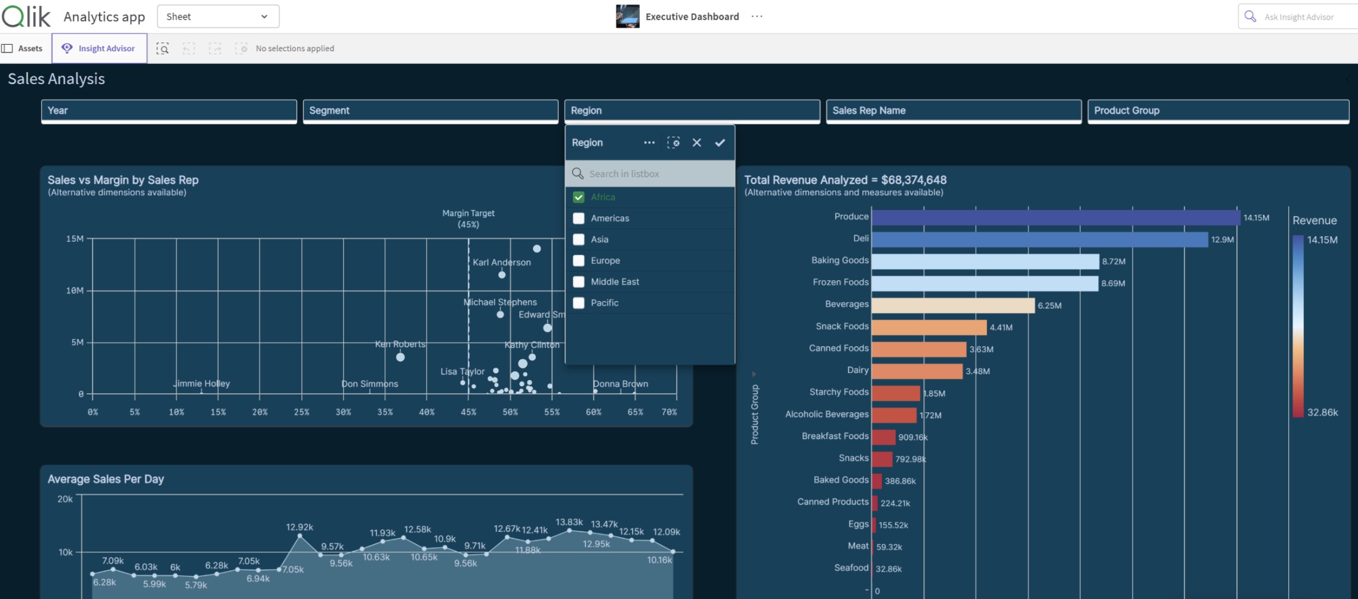
Task: Click the Revenue color gradient legend
Action: point(1298,326)
